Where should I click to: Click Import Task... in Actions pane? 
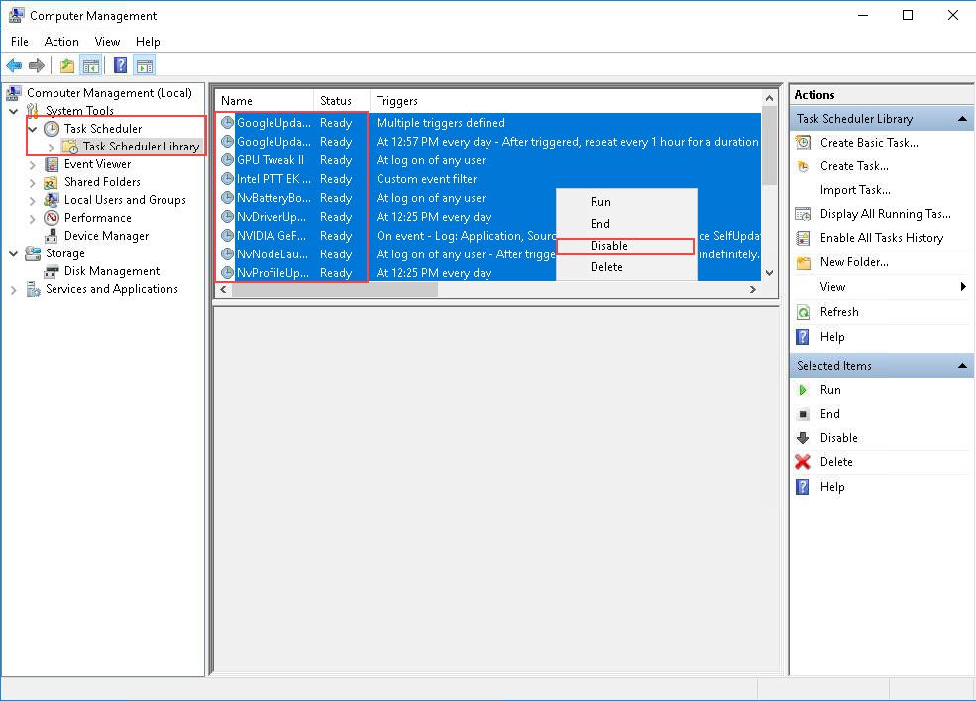855,190
